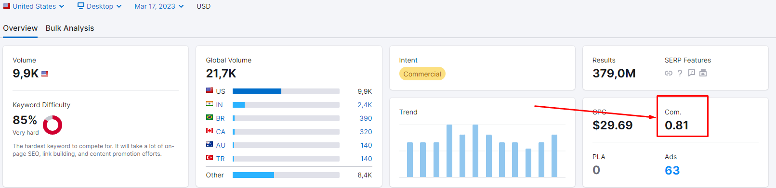Screen dimensions: 776x188
Task: Click the Trend heading
Action: pyautogui.click(x=408, y=112)
